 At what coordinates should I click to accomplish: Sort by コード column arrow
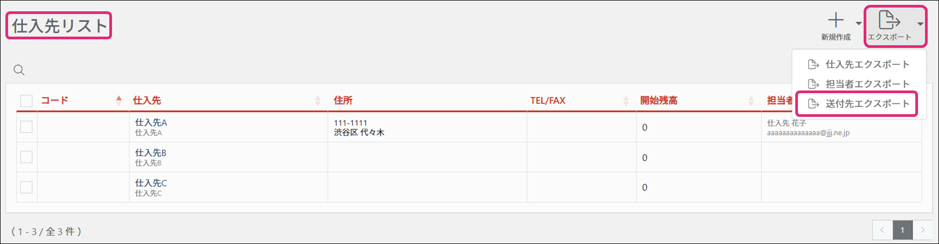coord(119,100)
